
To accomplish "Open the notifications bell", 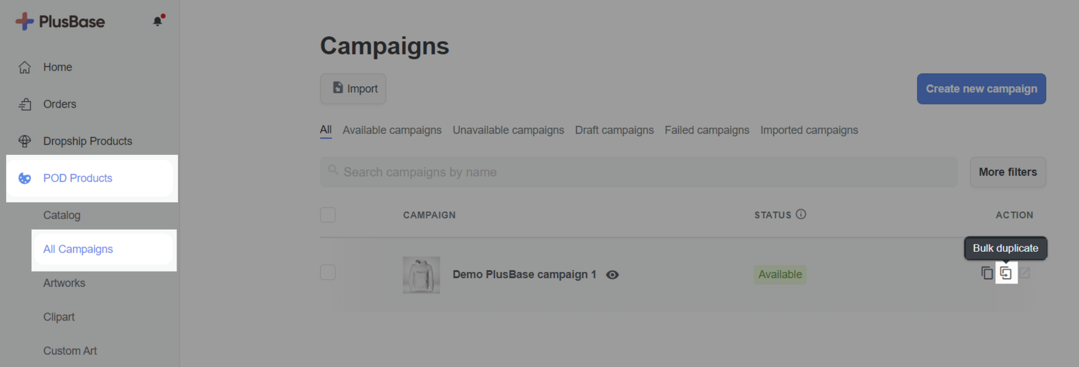I will click(158, 21).
